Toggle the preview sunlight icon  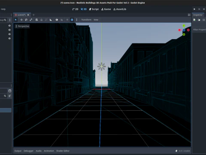coord(67,20)
